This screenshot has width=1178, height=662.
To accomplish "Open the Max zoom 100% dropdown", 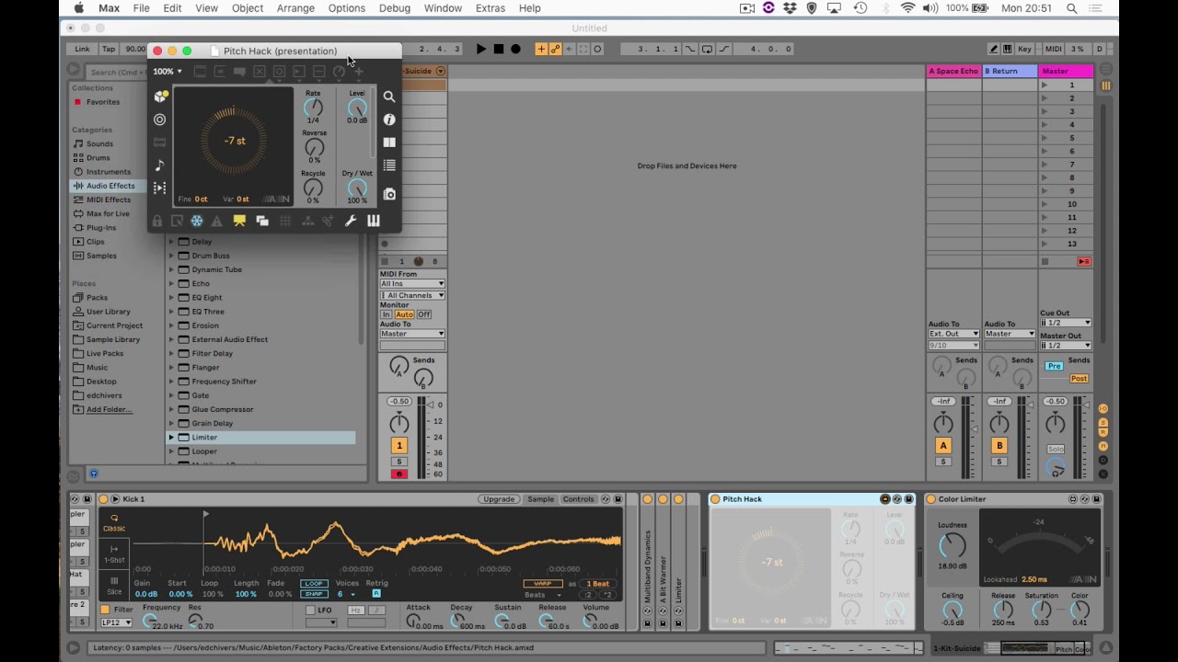I will [167, 72].
